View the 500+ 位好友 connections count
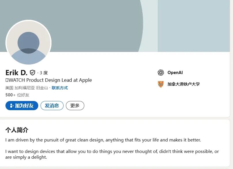The width and height of the screenshot is (233, 169). pos(17,95)
